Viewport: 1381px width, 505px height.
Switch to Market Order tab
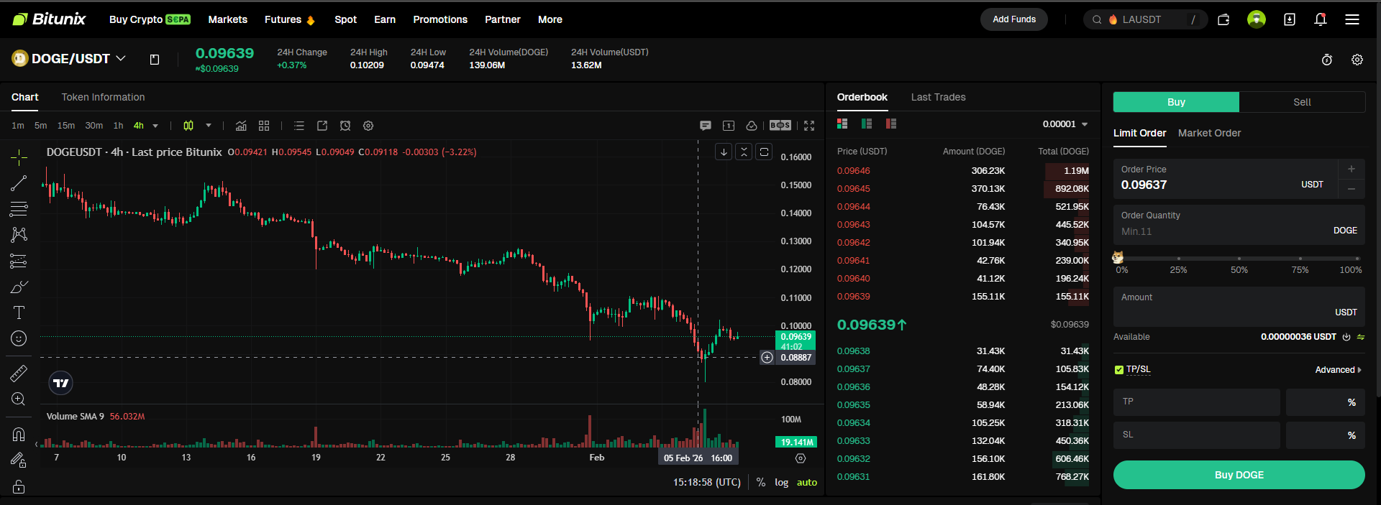(1209, 133)
